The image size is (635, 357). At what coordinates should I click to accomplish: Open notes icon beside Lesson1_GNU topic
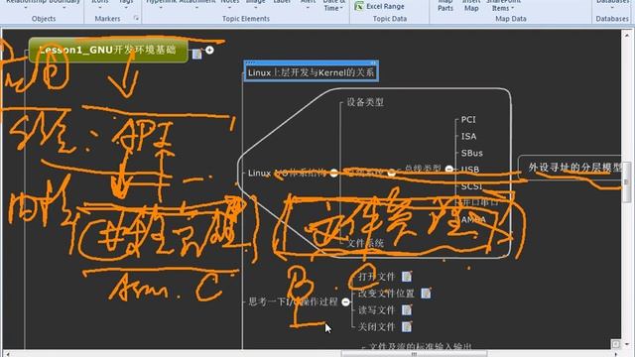coord(196,55)
